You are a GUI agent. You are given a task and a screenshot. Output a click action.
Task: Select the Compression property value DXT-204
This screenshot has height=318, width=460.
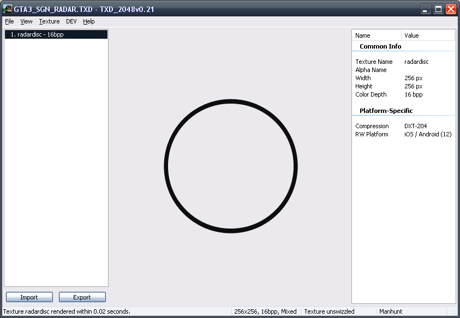point(416,126)
